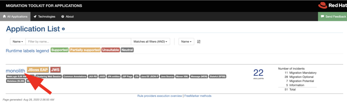The image size is (347, 104).
Task: Click the 22 story points value
Action: point(259,72)
